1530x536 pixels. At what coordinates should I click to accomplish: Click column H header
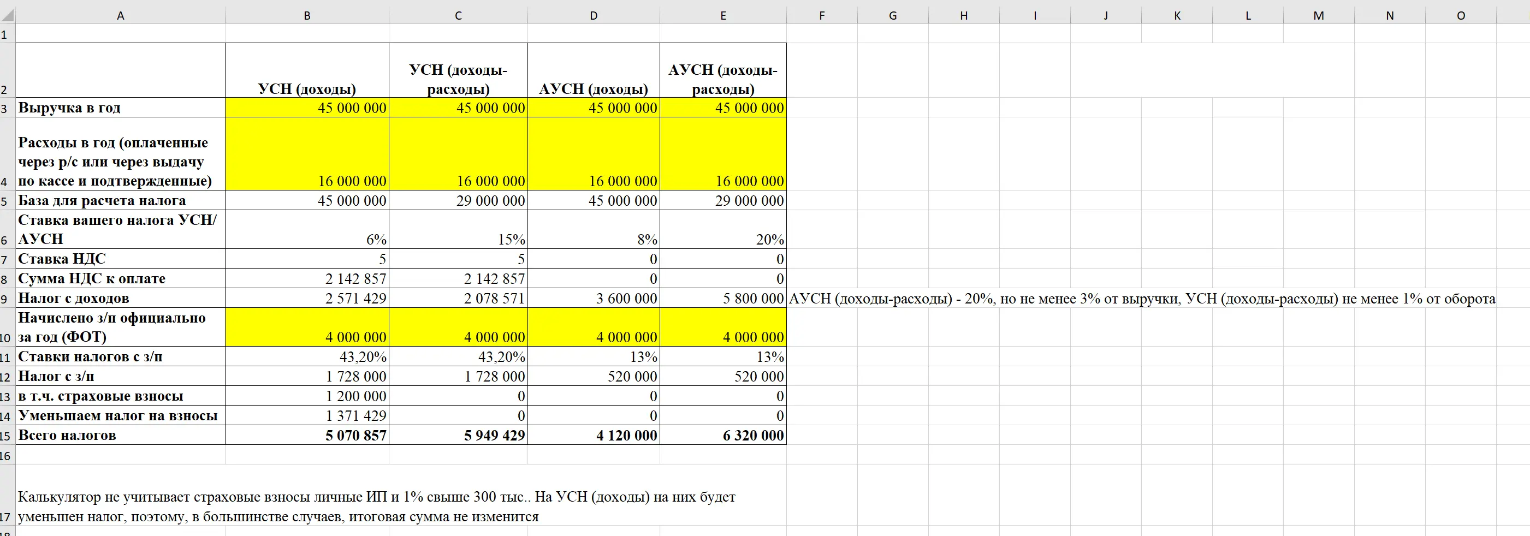[963, 15]
